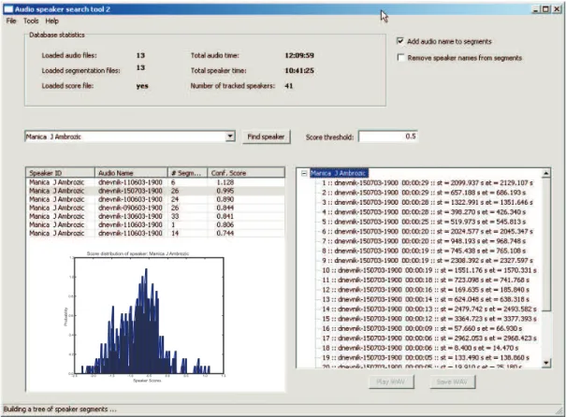
Task: Select segment 19 starting at 133.490 s
Action: click(x=426, y=358)
